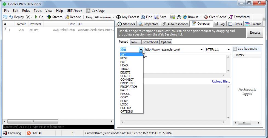The width and height of the screenshot is (268, 138).
Task: Choose DELETE from the method list
Action: (x=132, y=72)
